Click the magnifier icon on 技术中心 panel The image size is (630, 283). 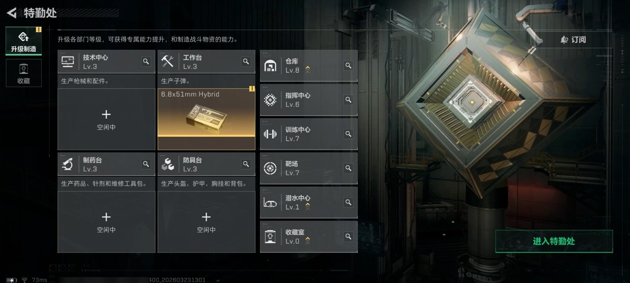tap(146, 62)
